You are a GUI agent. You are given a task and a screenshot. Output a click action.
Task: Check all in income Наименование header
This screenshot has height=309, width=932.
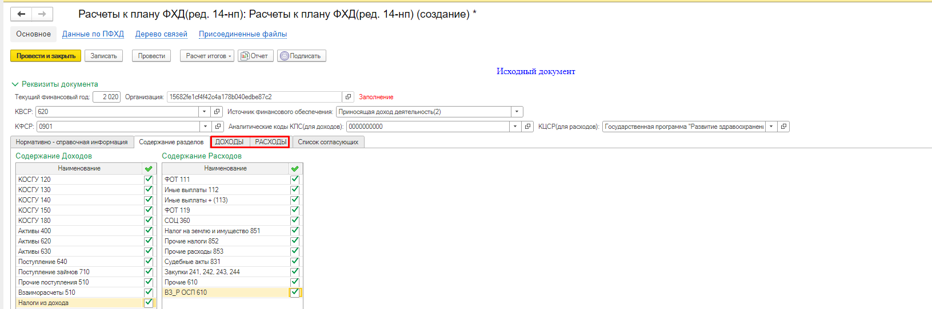(x=149, y=169)
